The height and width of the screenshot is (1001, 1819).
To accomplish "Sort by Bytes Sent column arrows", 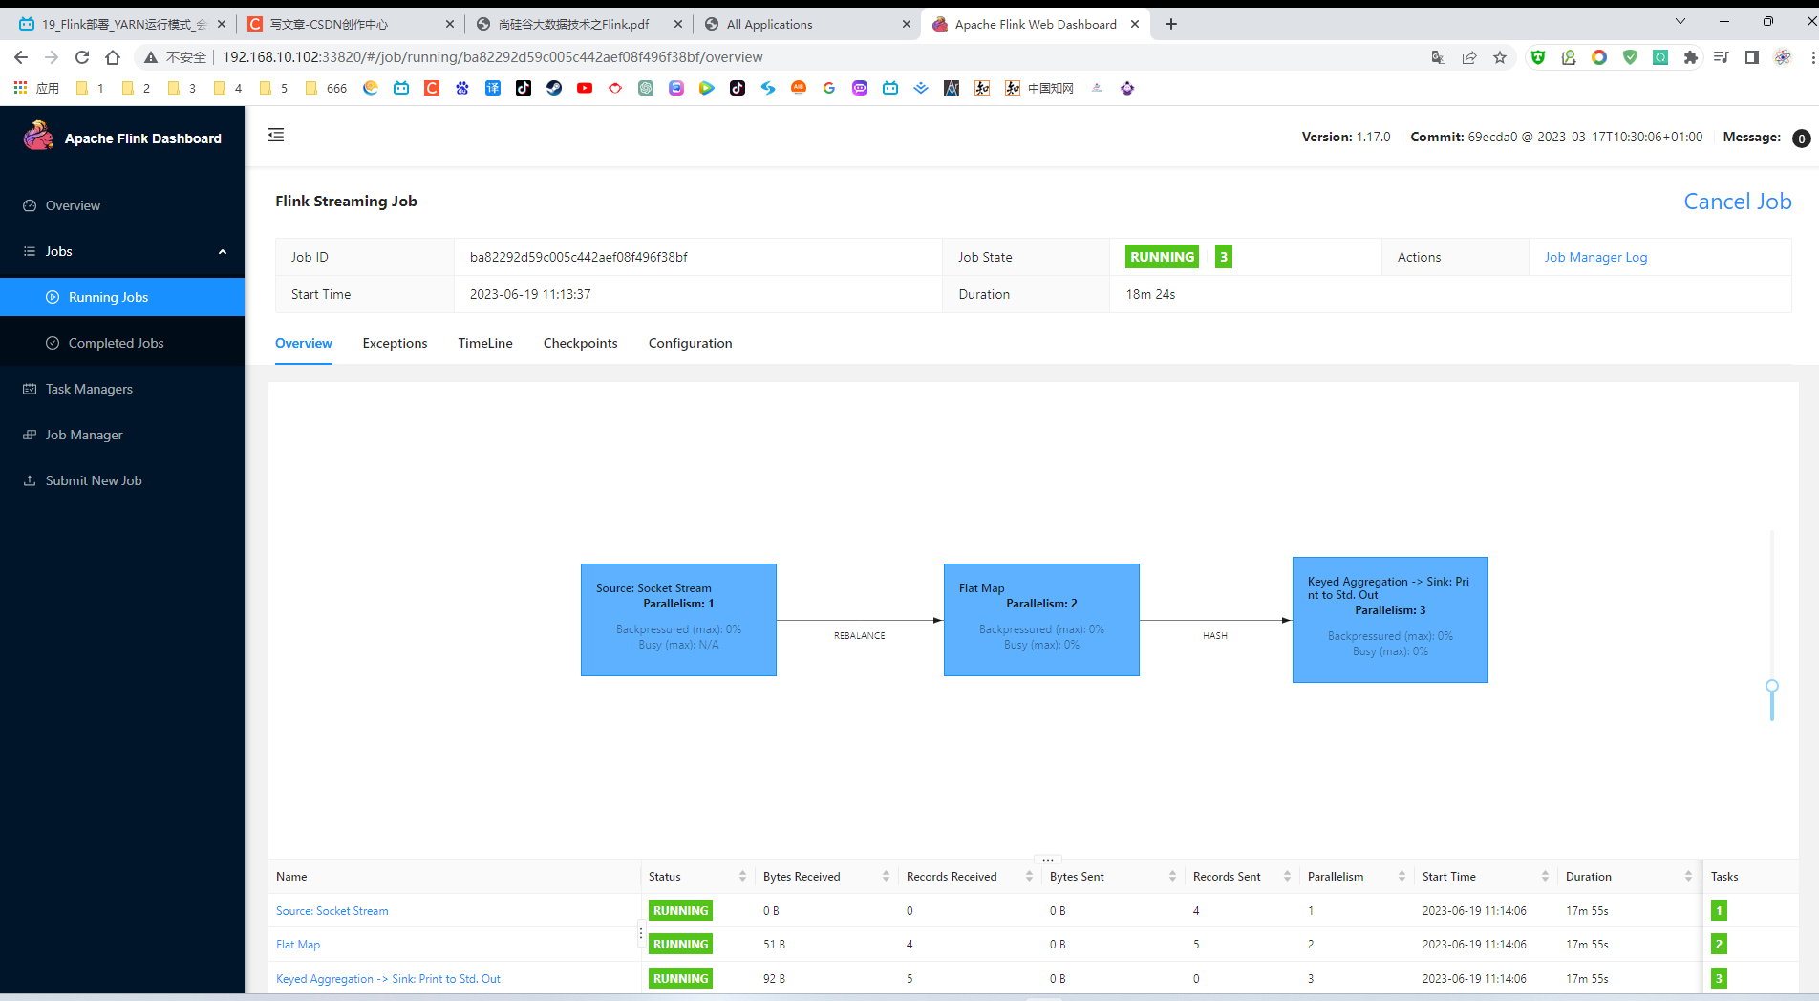I will click(1172, 877).
